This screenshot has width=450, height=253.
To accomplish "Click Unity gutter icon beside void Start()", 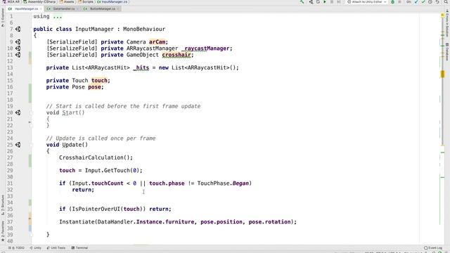I will (18, 112).
